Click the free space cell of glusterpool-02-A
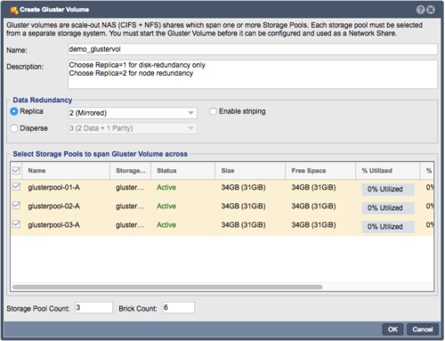 click(x=313, y=207)
